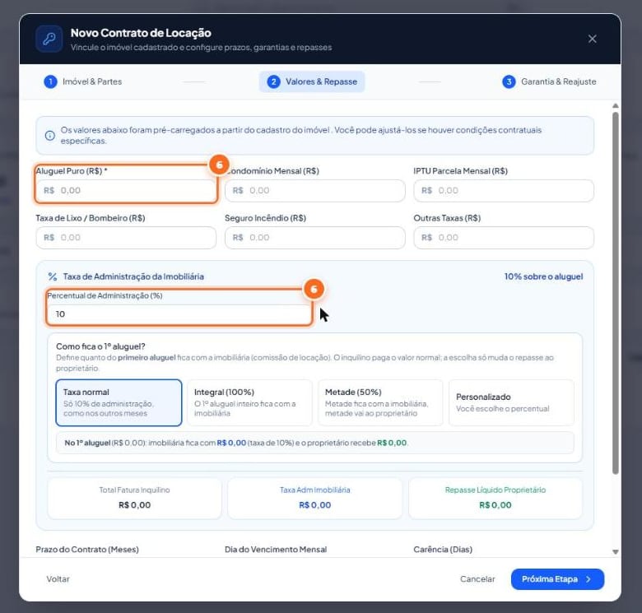Image resolution: width=642 pixels, height=613 pixels.
Task: Select the Personalizado option
Action: pyautogui.click(x=511, y=402)
